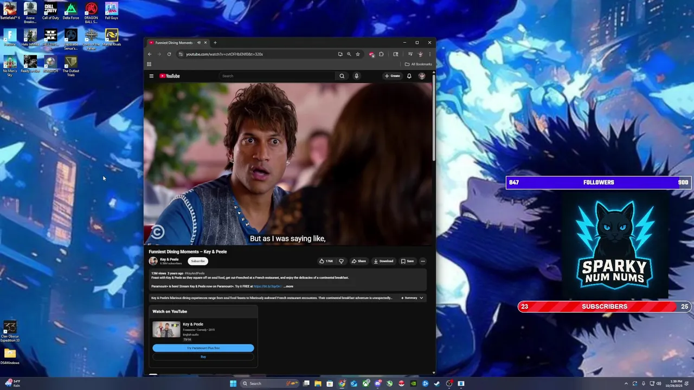This screenshot has width=694, height=390.
Task: Click the Create button
Action: [x=393, y=76]
